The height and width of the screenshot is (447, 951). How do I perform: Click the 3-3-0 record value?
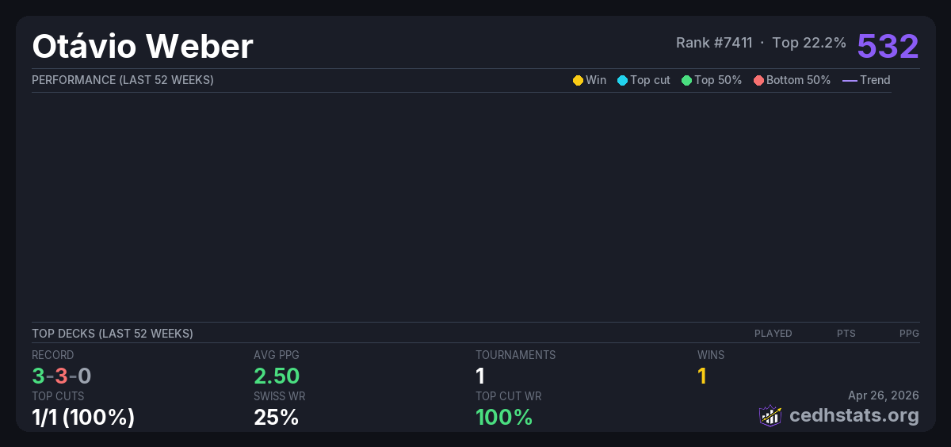pyautogui.click(x=62, y=376)
